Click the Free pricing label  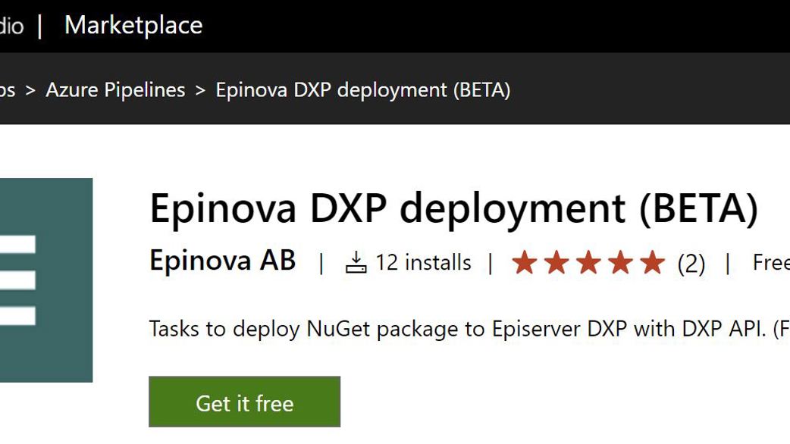tap(771, 262)
